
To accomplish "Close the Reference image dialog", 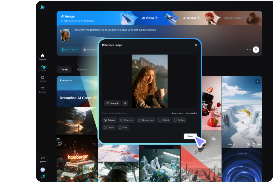I will point(196,45).
